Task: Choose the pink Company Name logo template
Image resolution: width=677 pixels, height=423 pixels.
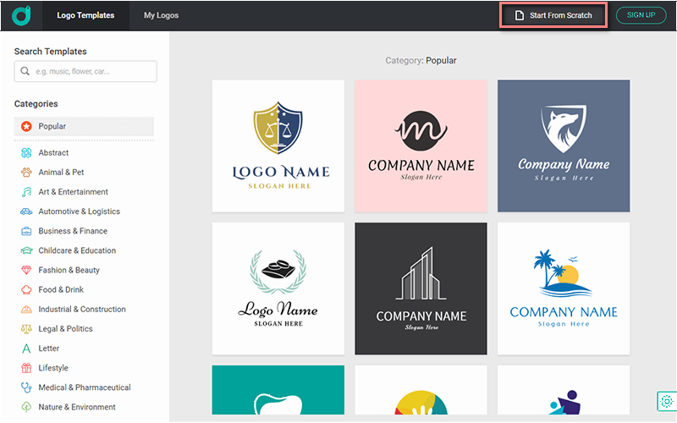Action: [421, 146]
